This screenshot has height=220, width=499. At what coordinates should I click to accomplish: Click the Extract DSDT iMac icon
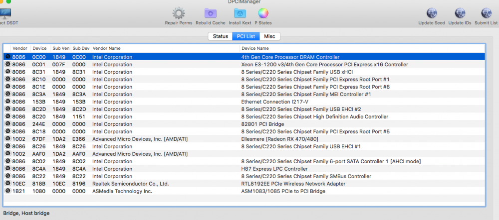4,13
